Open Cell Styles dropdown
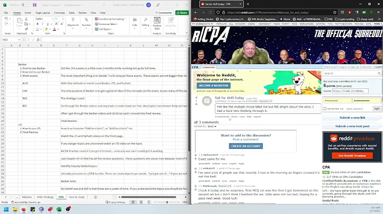Viewport: 383px width, 214px height. 103,29
